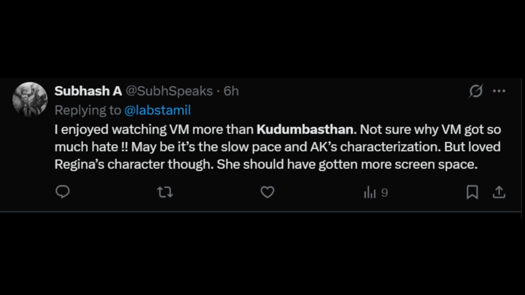
Task: Open the @SubhSpeaks handle link
Action: coord(169,91)
